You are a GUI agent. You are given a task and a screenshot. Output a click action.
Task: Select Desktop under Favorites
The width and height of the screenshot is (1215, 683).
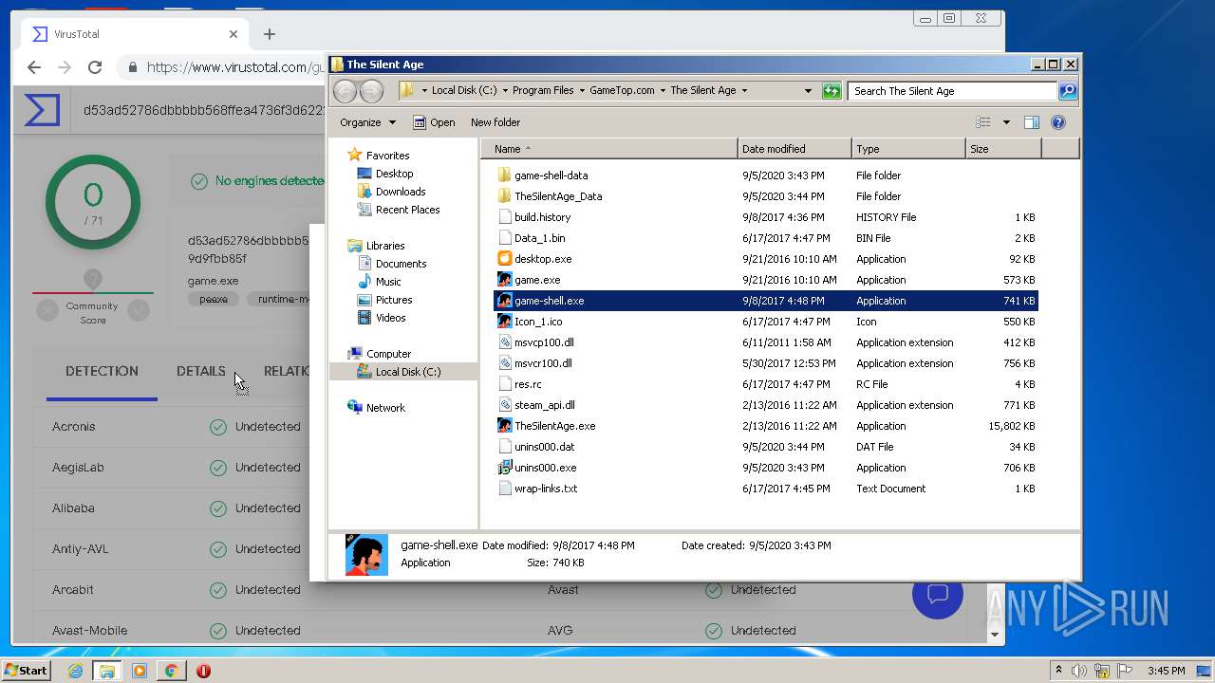point(394,174)
